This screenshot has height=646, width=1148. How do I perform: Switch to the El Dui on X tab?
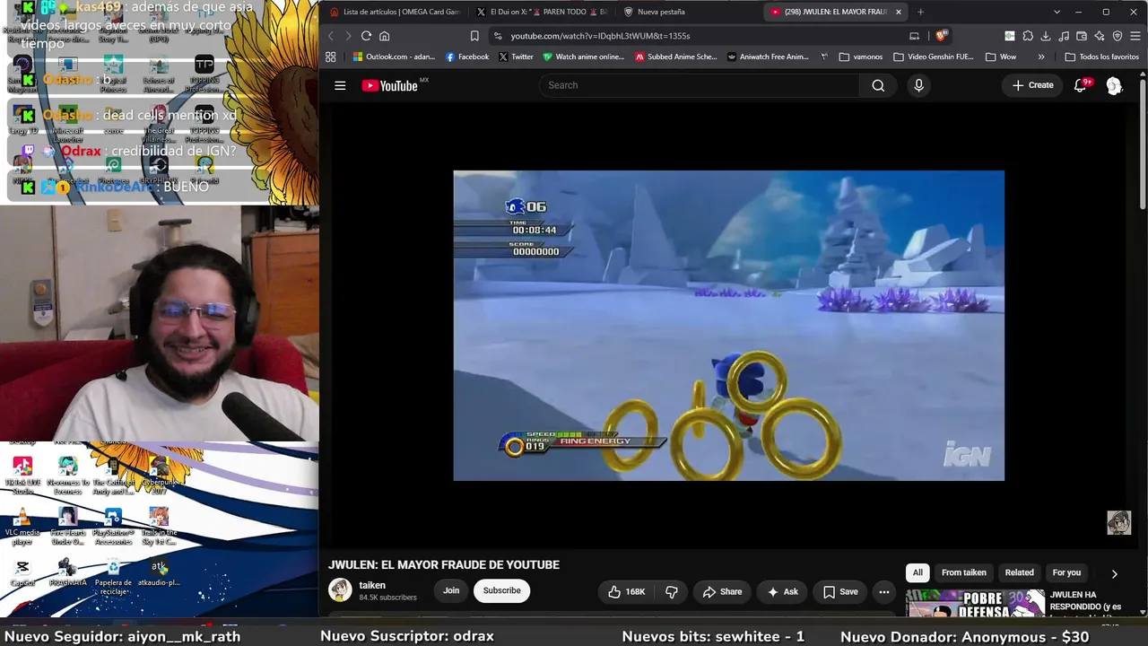[x=542, y=12]
